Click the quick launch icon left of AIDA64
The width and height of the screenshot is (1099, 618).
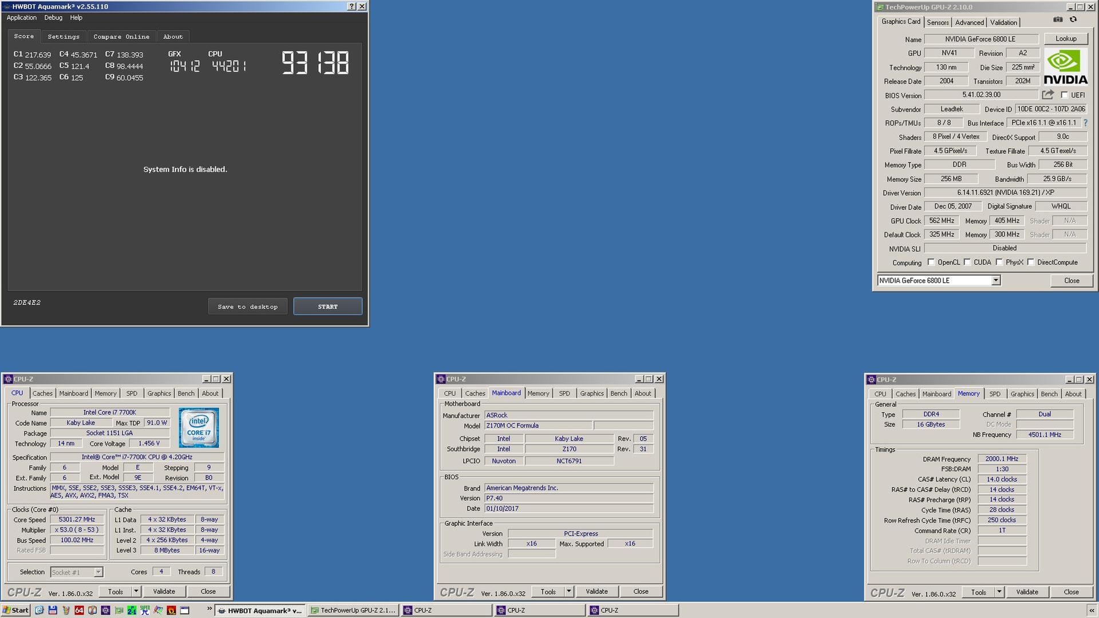66,610
